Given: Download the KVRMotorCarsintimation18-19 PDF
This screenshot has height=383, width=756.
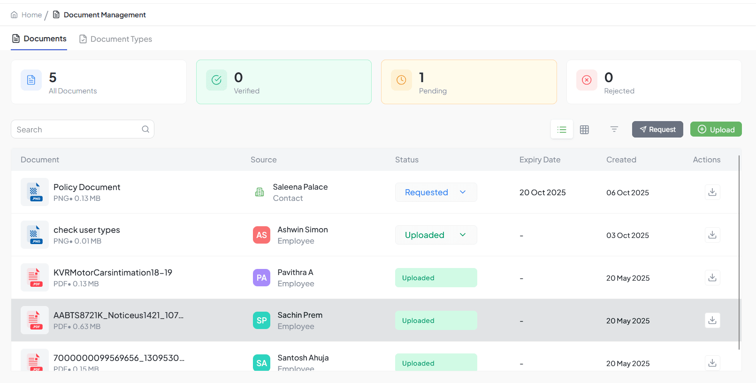Looking at the screenshot, I should (712, 277).
